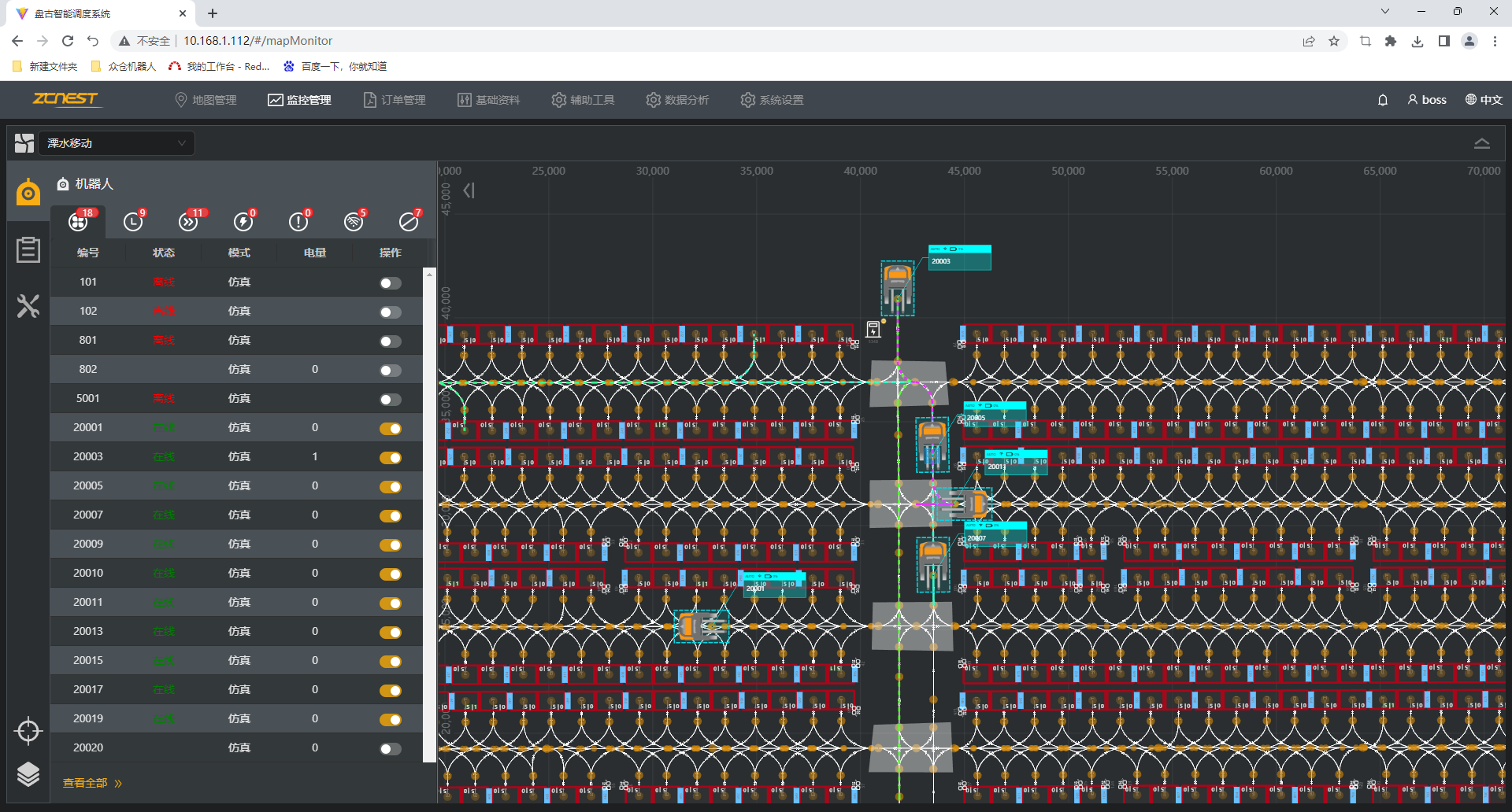Image resolution: width=1512 pixels, height=812 pixels.
Task: Enable robot 101 toggle
Action: [x=391, y=283]
